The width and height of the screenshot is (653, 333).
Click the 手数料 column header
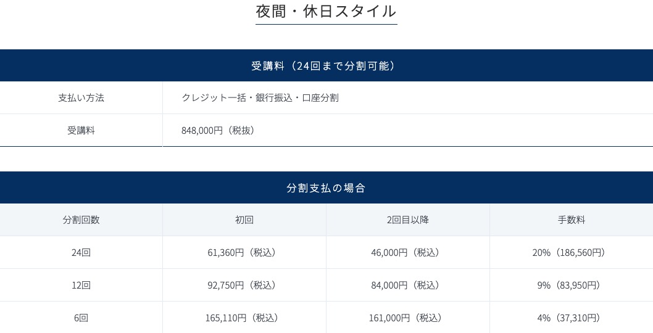[x=572, y=220]
